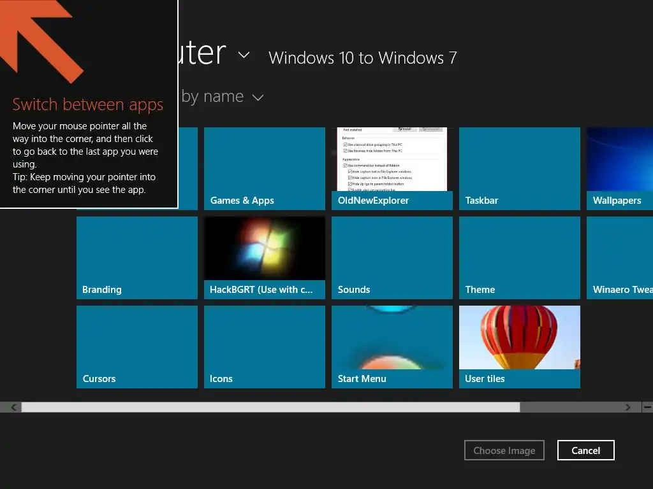Open the sort by name dropdown

[223, 97]
